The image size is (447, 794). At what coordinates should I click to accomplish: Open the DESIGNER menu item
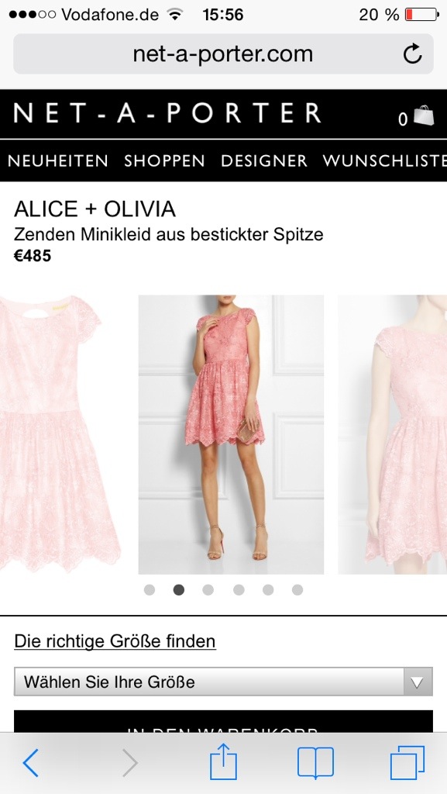tap(264, 161)
